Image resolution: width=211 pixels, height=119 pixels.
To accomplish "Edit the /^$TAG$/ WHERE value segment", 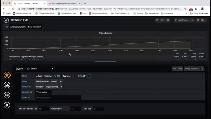I will [82, 76].
